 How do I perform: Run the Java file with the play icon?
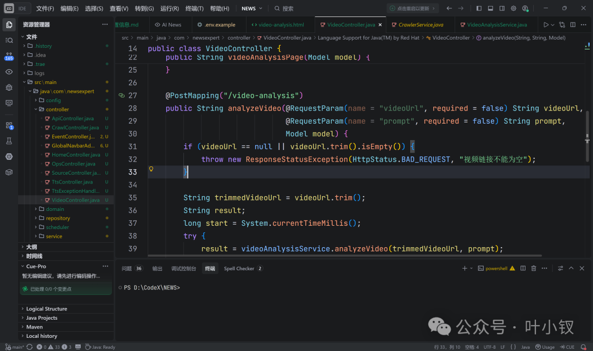[x=546, y=25]
